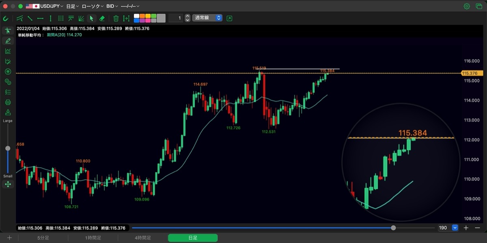Click the checklist icon in sidebar
The width and height of the screenshot is (487, 243).
tap(8, 92)
